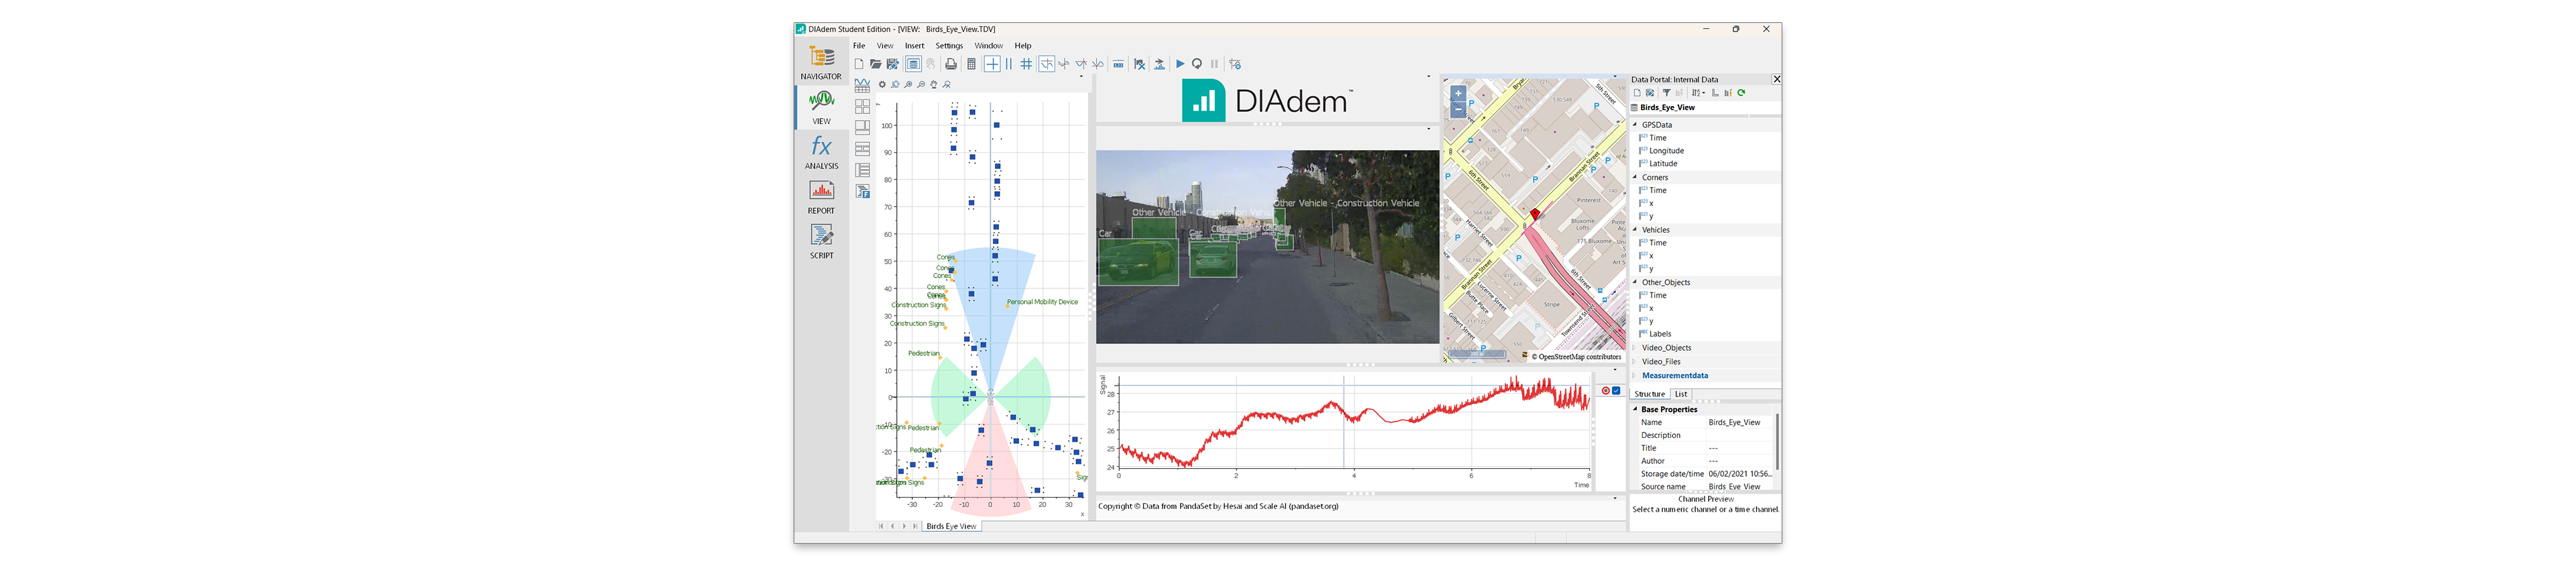Open the Window menu
The width and height of the screenshot is (2576, 566).
tap(989, 46)
